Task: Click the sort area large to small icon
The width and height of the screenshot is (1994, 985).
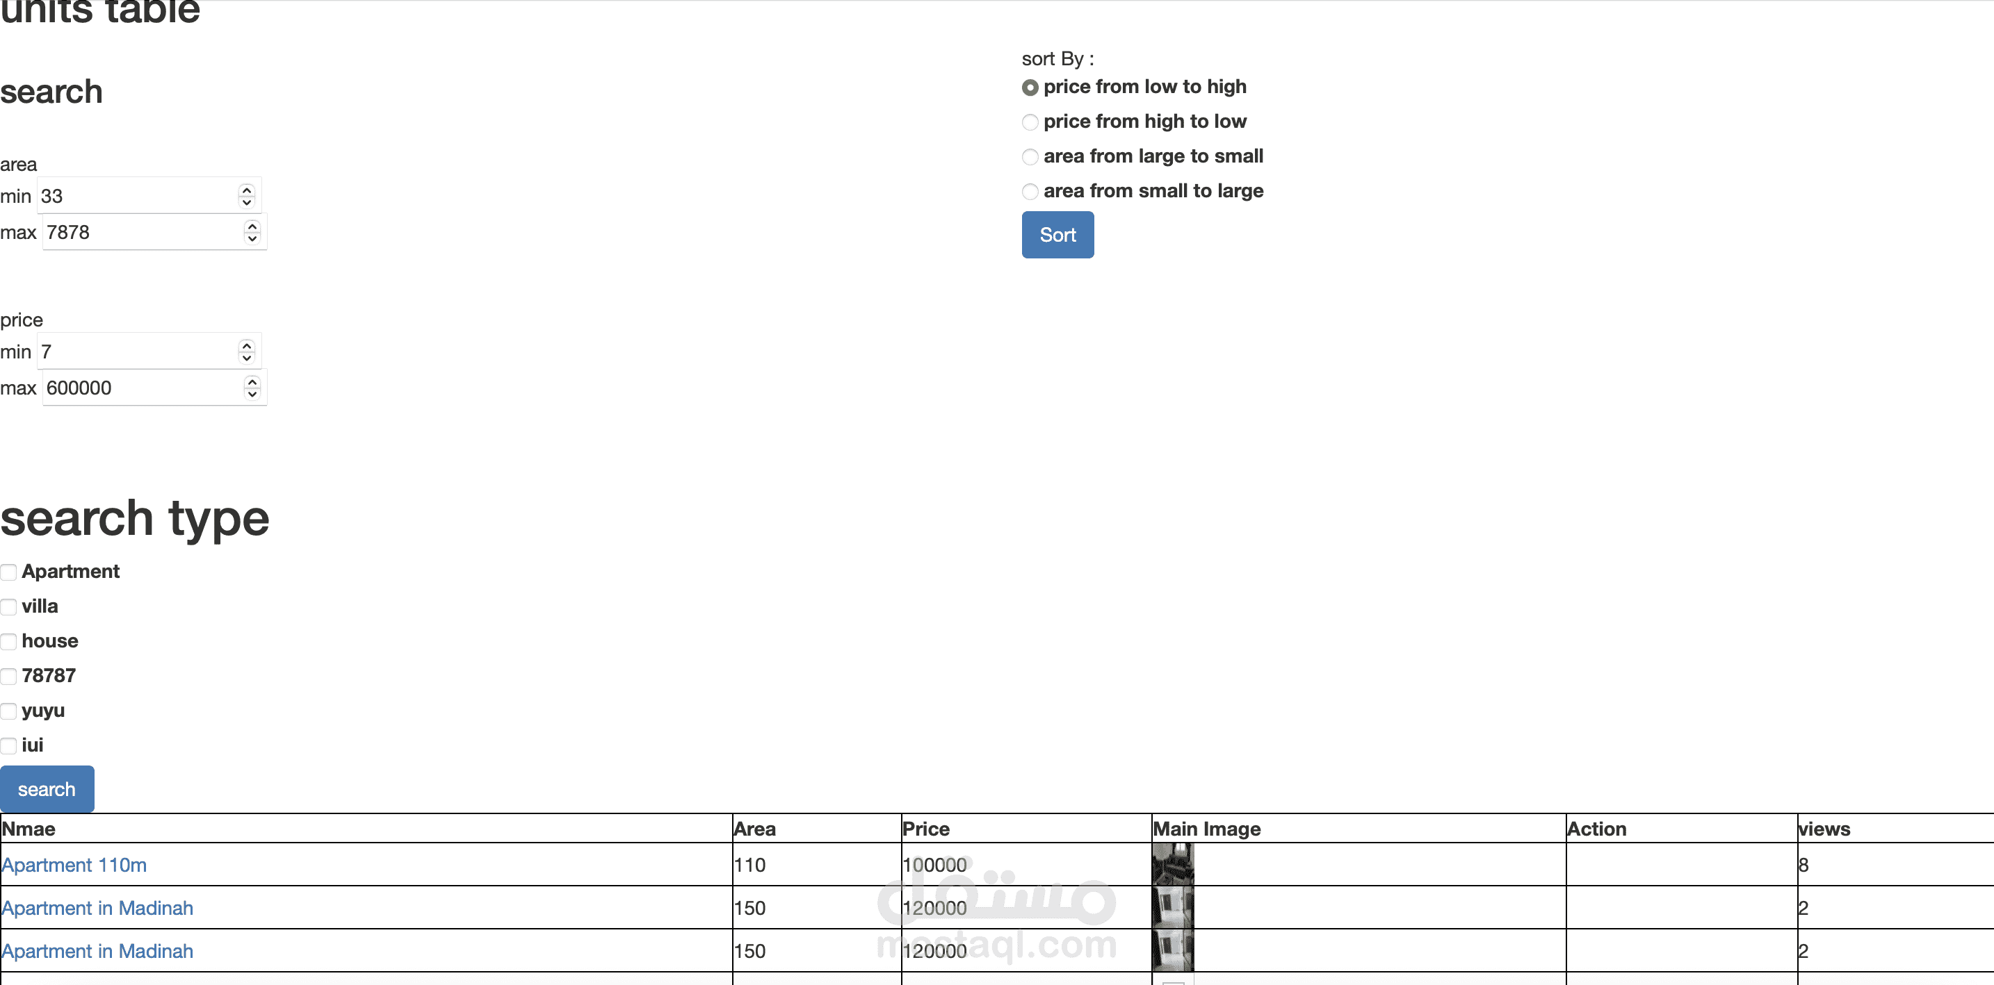Action: tap(1030, 156)
